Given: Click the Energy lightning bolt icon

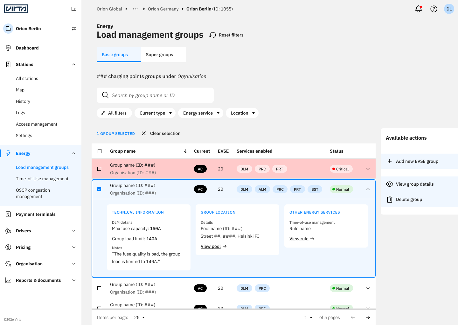Looking at the screenshot, I should (x=8, y=153).
